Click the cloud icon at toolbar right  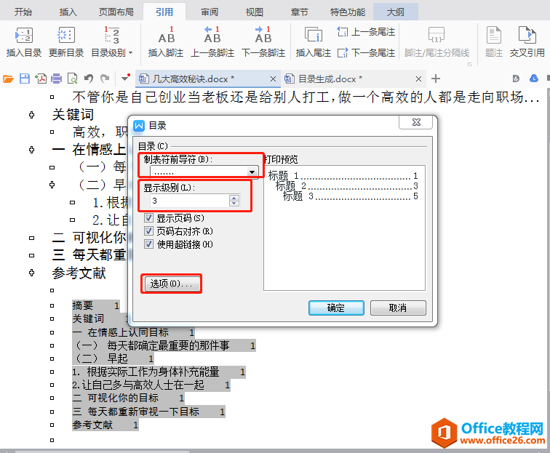click(x=534, y=79)
